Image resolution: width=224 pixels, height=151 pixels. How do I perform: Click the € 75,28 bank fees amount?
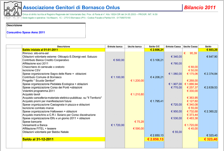point(139,122)
